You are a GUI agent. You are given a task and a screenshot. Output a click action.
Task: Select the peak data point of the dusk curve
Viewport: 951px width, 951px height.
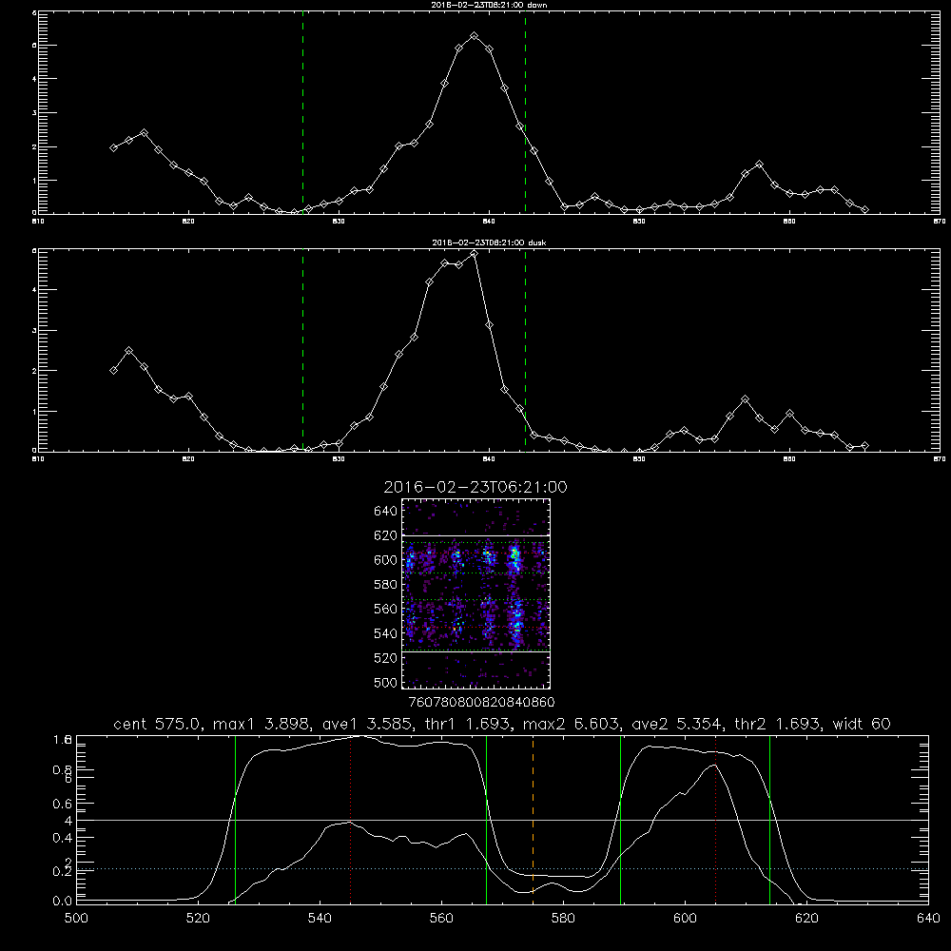(x=475, y=254)
